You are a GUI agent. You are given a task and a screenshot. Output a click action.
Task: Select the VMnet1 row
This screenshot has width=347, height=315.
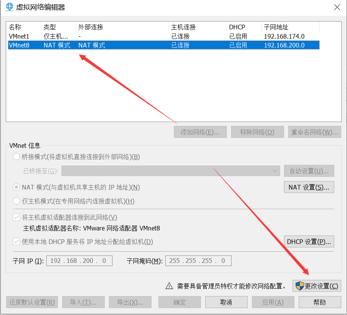tap(163, 36)
